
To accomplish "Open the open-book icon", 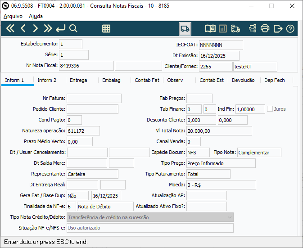I will 210,29.
